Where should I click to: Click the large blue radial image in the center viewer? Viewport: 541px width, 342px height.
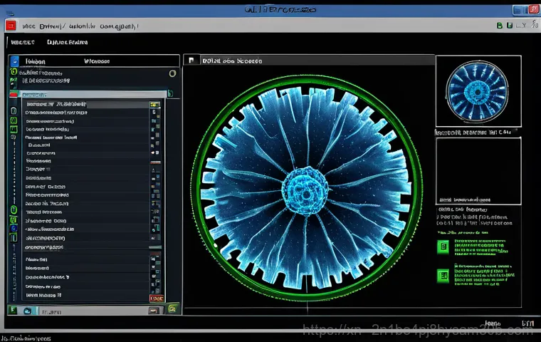pos(306,188)
